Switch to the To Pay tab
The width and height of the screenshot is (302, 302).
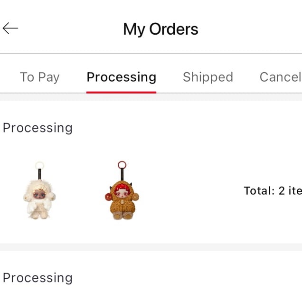pyautogui.click(x=39, y=77)
